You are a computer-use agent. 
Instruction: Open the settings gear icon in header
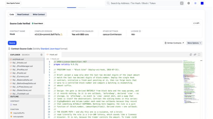(189, 3)
